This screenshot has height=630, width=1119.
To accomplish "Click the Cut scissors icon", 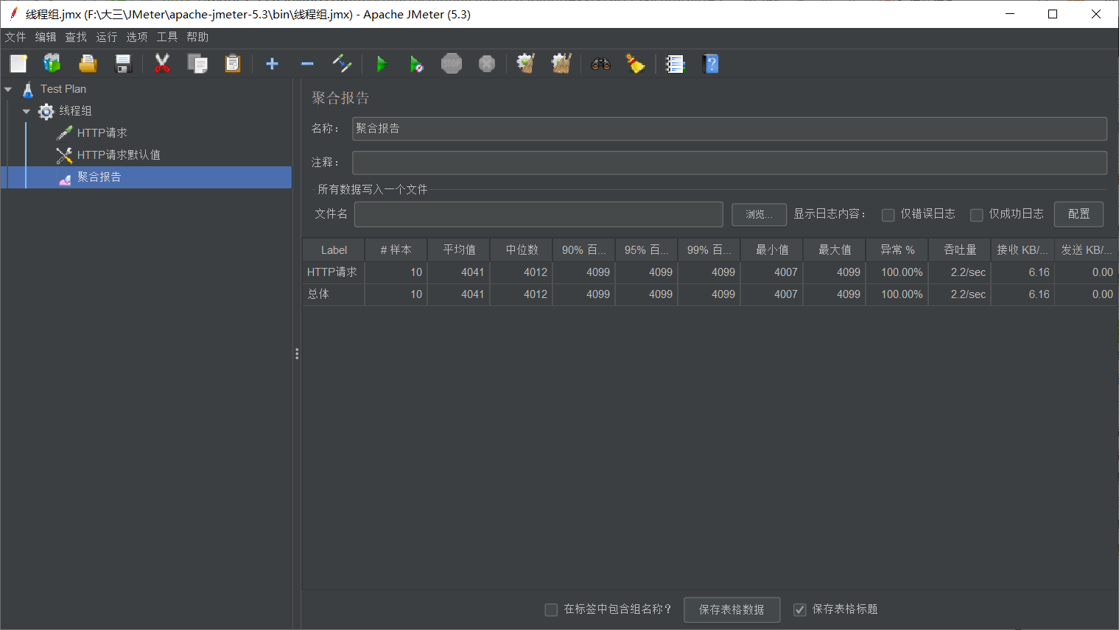I will (162, 64).
